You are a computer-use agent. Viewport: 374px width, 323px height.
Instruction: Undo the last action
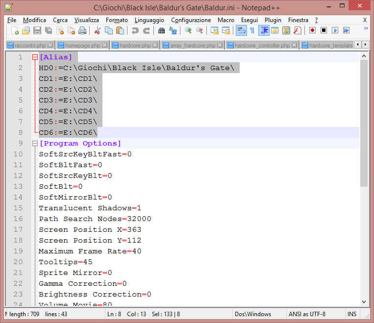[x=135, y=30]
